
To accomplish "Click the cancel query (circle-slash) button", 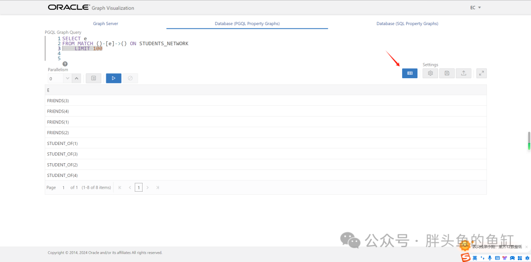I will 130,78.
